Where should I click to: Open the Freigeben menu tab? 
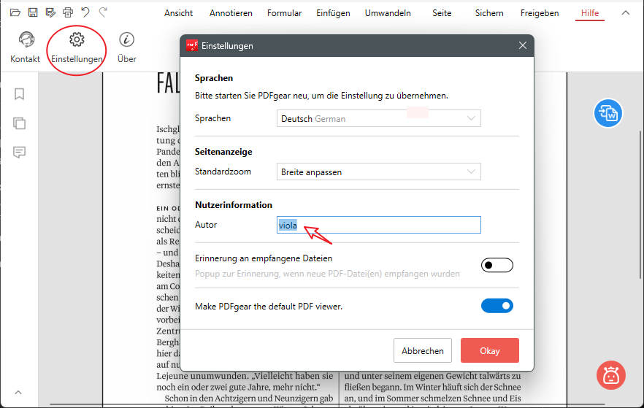click(x=540, y=13)
